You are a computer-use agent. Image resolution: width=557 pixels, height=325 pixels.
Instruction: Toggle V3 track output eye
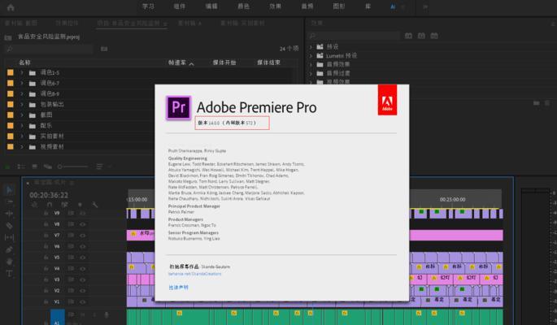tap(82, 279)
